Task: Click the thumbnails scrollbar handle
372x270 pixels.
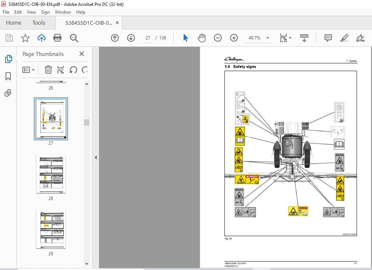Action: click(x=86, y=122)
